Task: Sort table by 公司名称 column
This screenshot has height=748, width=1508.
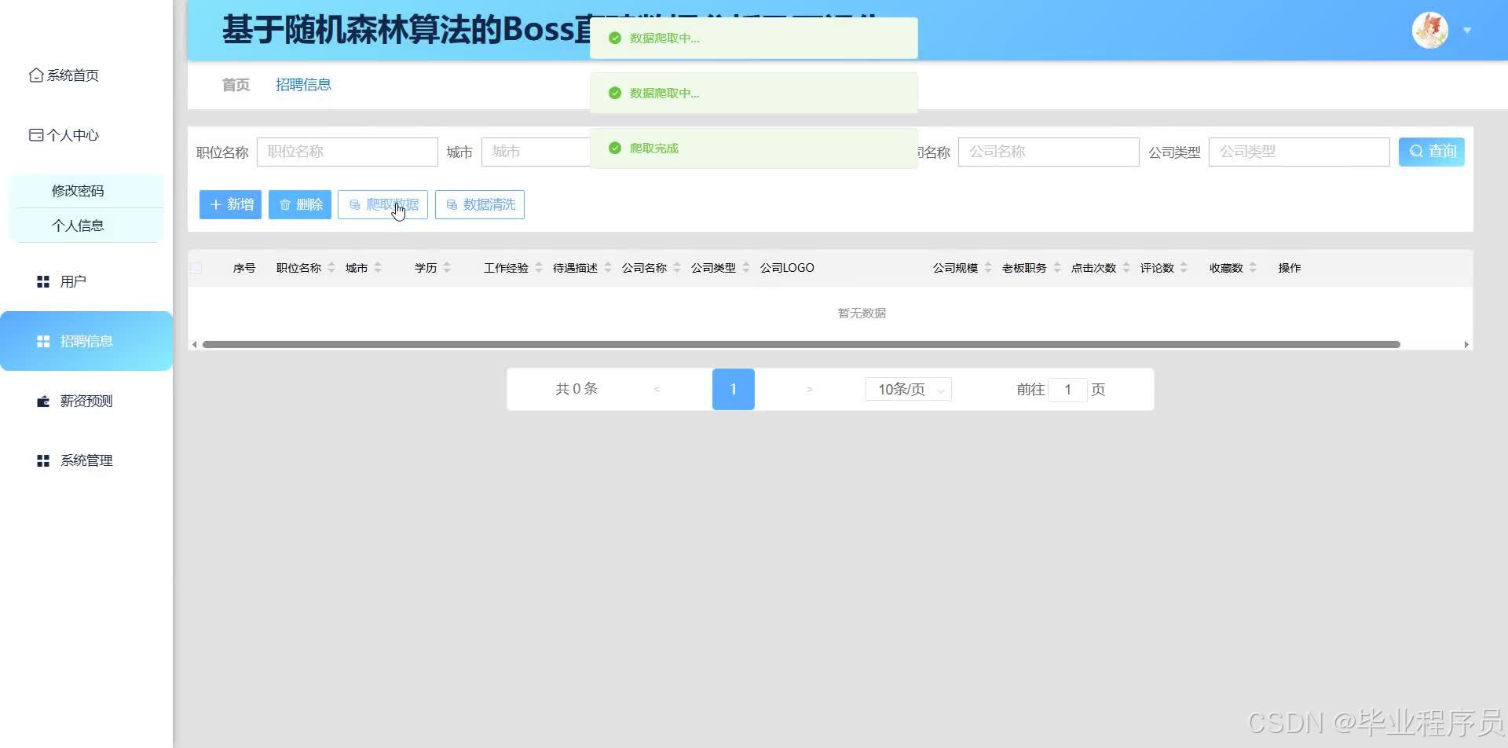Action: pyautogui.click(x=677, y=268)
